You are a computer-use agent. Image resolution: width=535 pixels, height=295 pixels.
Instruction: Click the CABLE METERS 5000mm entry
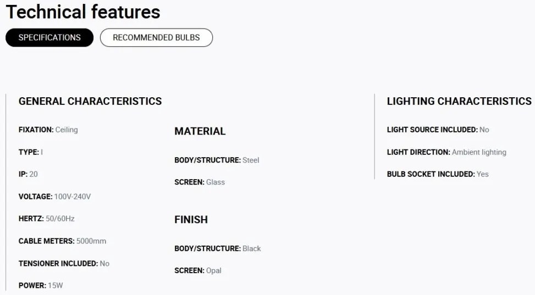tap(62, 241)
